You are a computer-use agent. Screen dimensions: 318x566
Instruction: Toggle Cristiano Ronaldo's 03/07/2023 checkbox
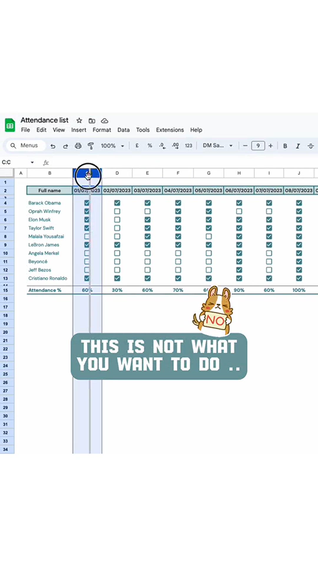(148, 278)
